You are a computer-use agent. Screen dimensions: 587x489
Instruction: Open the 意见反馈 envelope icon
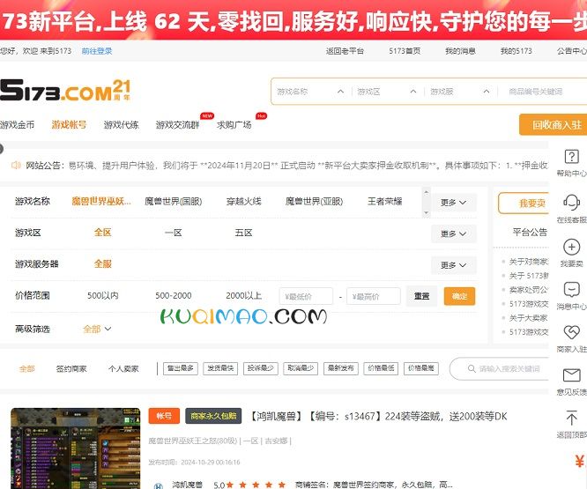571,374
